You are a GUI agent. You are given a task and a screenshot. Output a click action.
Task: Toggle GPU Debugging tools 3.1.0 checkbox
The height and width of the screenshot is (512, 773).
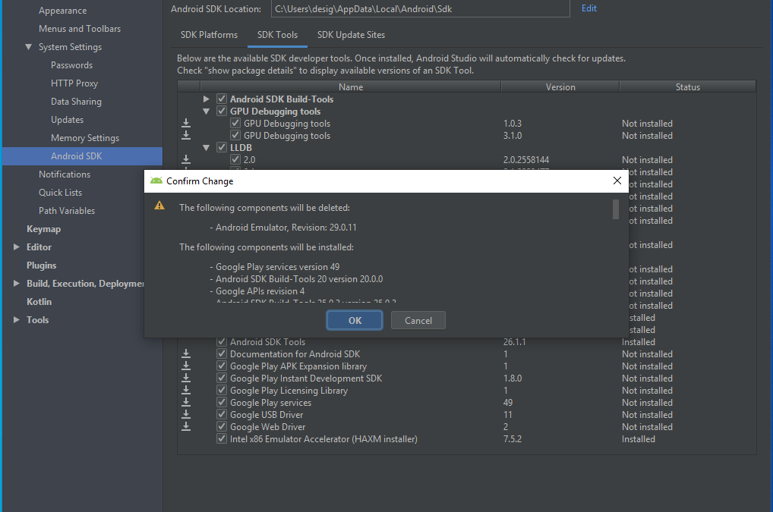tap(235, 135)
